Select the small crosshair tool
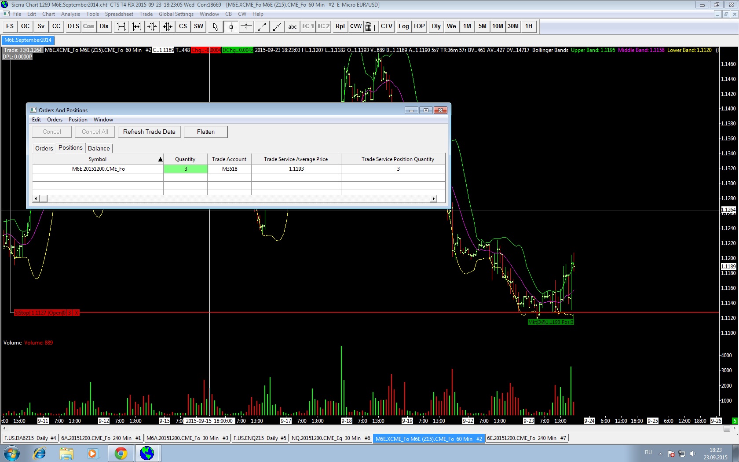 [246, 26]
